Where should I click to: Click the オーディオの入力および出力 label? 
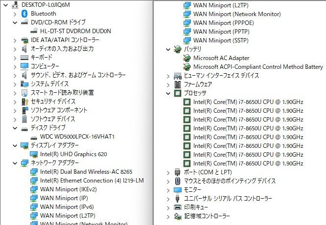coord(62,49)
